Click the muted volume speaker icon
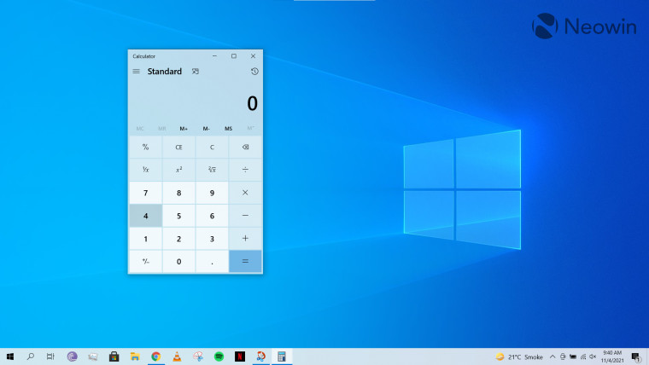 point(593,356)
